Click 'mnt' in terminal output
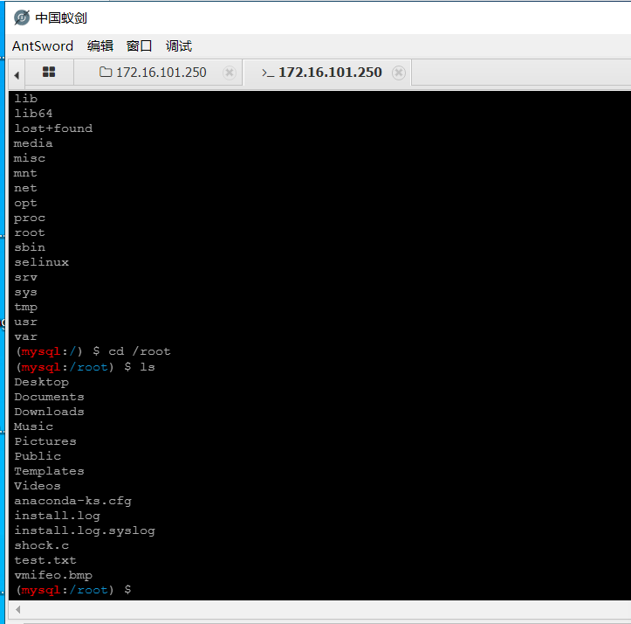Image resolution: width=631 pixels, height=624 pixels. point(25,173)
